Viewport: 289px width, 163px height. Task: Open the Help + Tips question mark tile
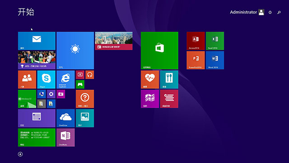(x=85, y=99)
